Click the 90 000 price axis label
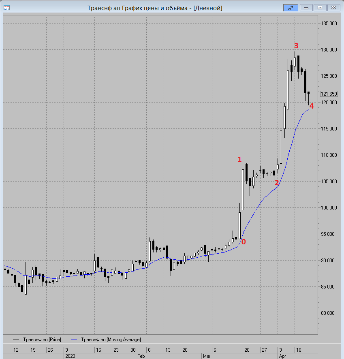Viewport: 344px width, 359px height. [329, 260]
